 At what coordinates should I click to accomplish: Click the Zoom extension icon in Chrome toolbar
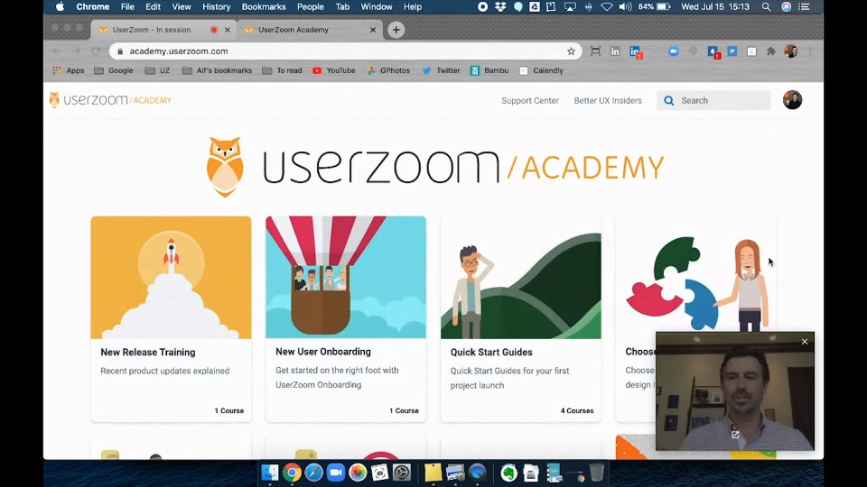[x=674, y=51]
